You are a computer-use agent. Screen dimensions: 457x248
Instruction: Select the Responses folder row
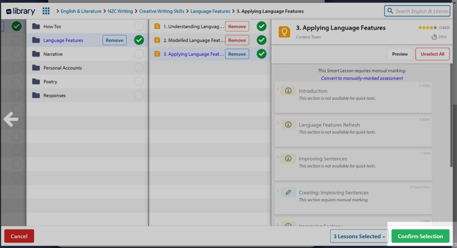87,95
